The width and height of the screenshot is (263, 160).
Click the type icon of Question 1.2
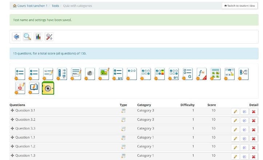(x=123, y=147)
